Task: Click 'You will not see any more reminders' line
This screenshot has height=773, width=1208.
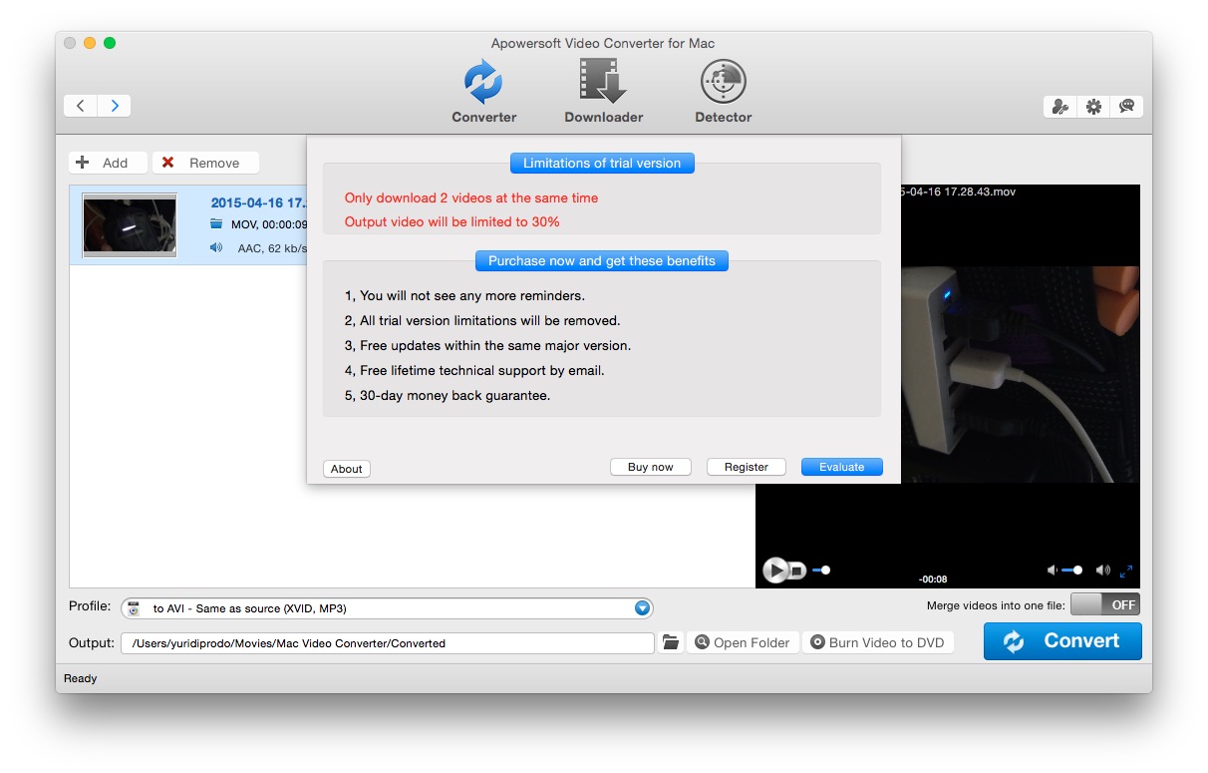Action: click(464, 295)
